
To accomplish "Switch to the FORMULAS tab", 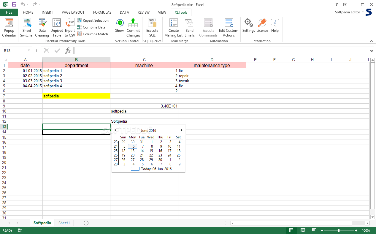I will tap(102, 12).
